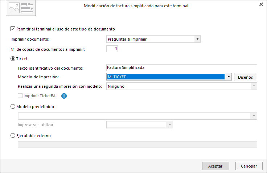Click the Texto identificativo del documento field

tap(182, 67)
